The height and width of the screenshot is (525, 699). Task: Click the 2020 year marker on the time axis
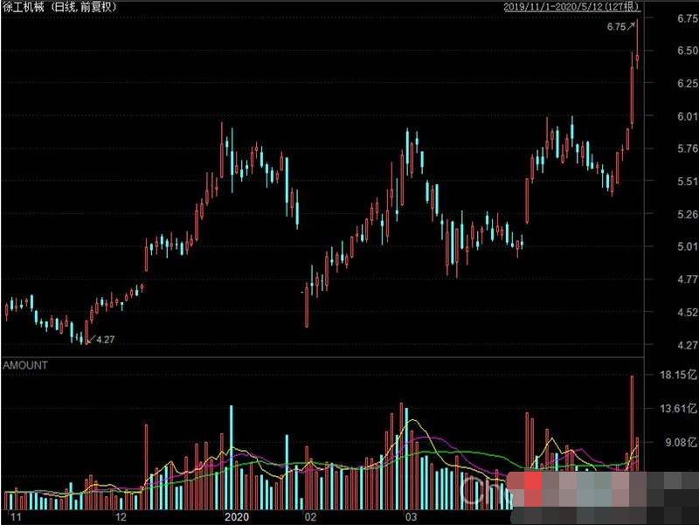[x=236, y=517]
